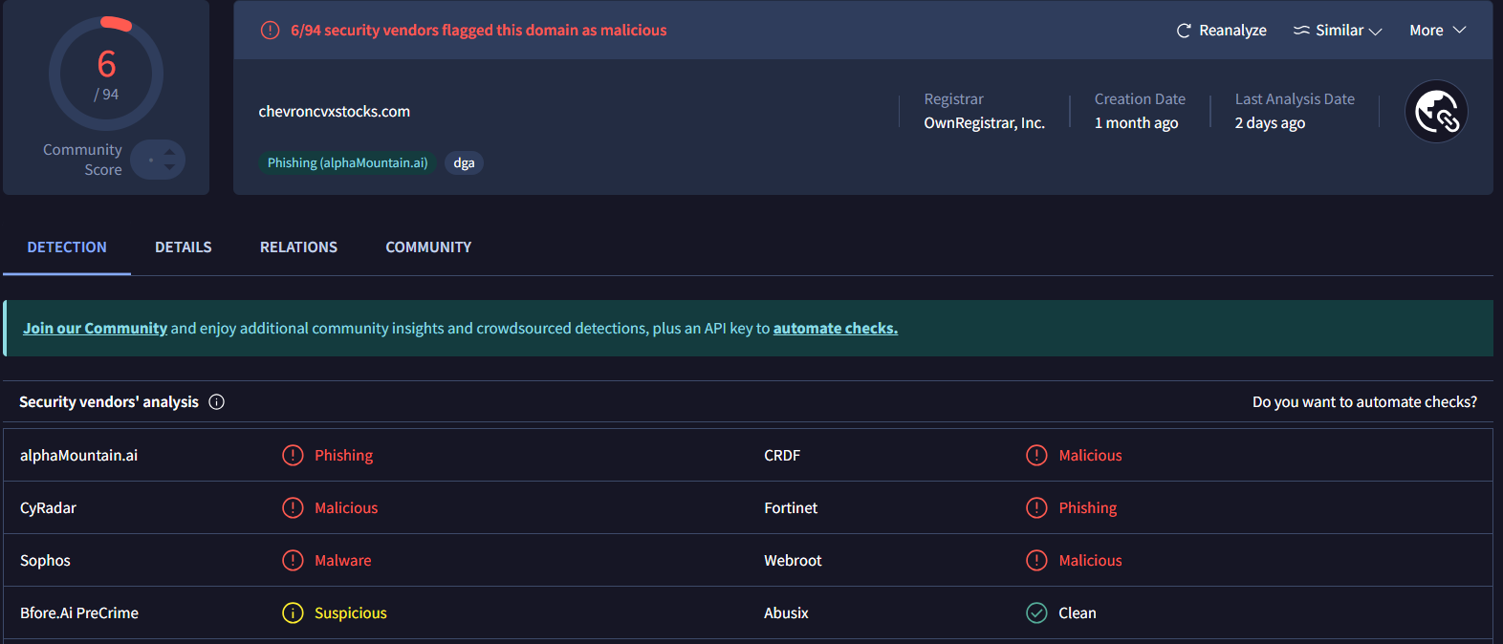
Task: Click the Malicious verdict for CRDF
Action: [x=1090, y=456]
